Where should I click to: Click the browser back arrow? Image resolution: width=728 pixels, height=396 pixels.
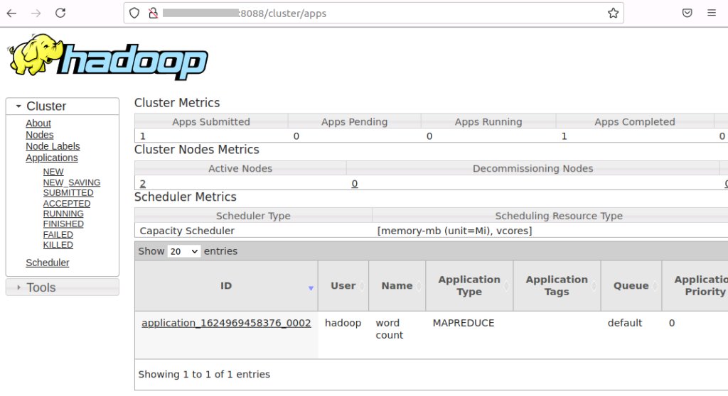(x=12, y=13)
